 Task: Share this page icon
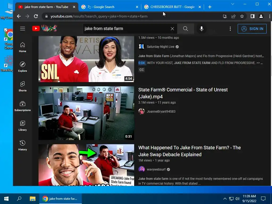click(233, 16)
